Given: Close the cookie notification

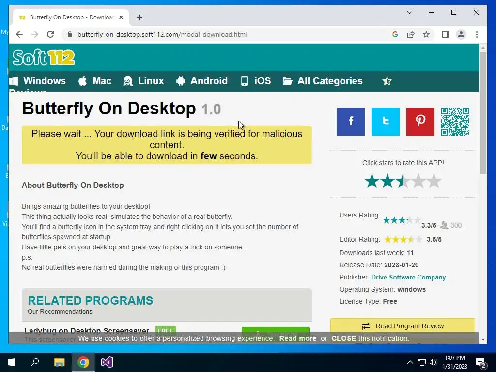Looking at the screenshot, I should point(343,338).
